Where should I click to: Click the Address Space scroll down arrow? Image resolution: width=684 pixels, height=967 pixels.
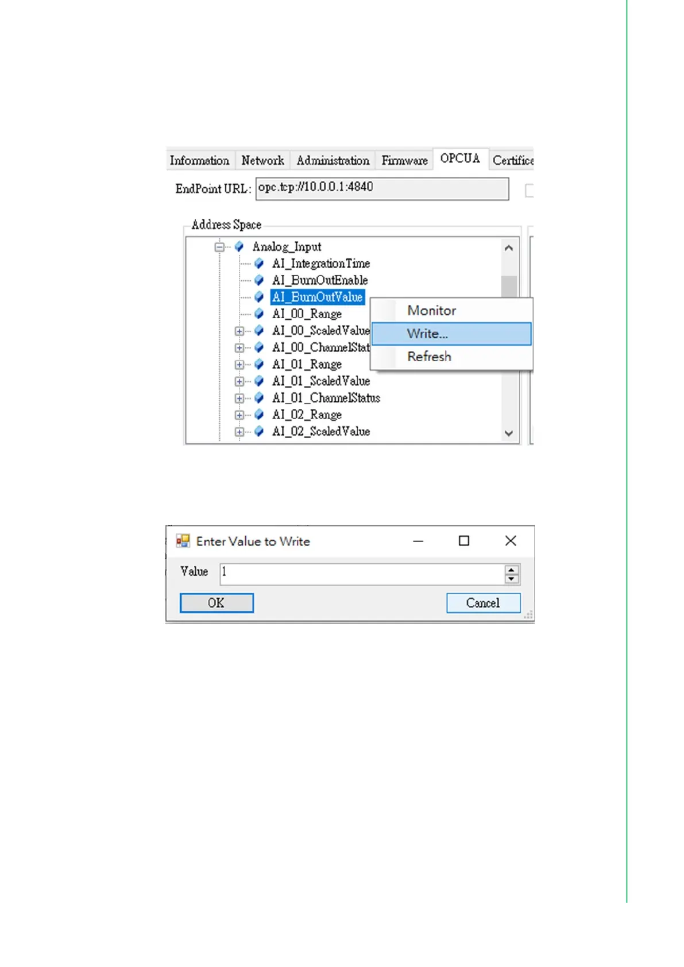(x=509, y=434)
